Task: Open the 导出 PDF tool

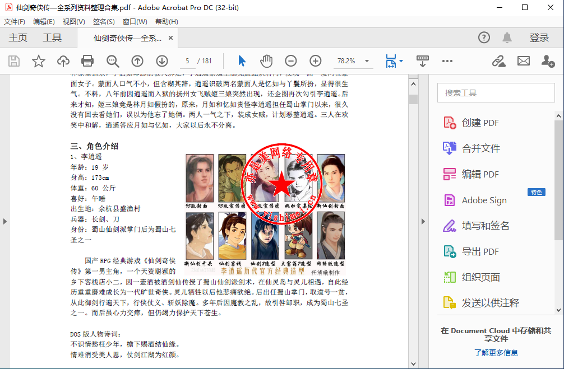Action: click(x=471, y=251)
